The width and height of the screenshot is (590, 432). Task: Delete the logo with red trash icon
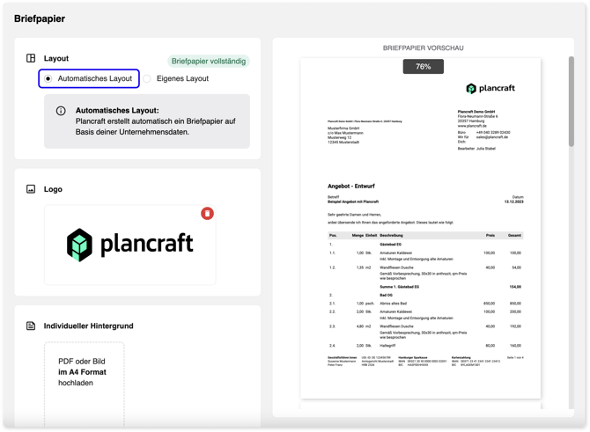pos(207,214)
